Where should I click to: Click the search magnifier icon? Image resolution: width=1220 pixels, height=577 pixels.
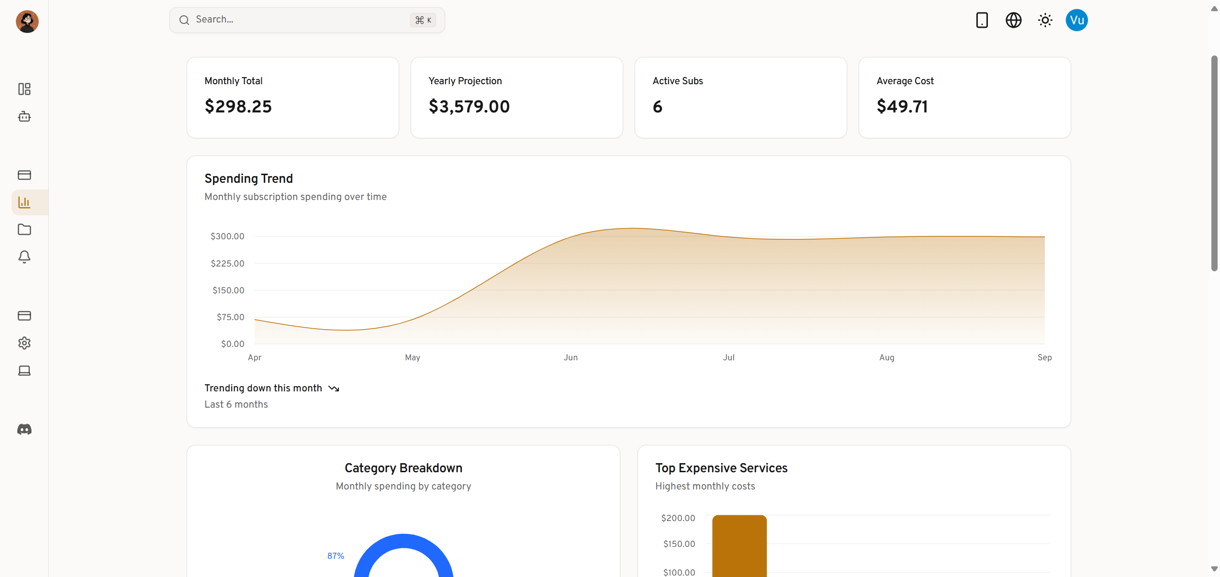tap(184, 20)
